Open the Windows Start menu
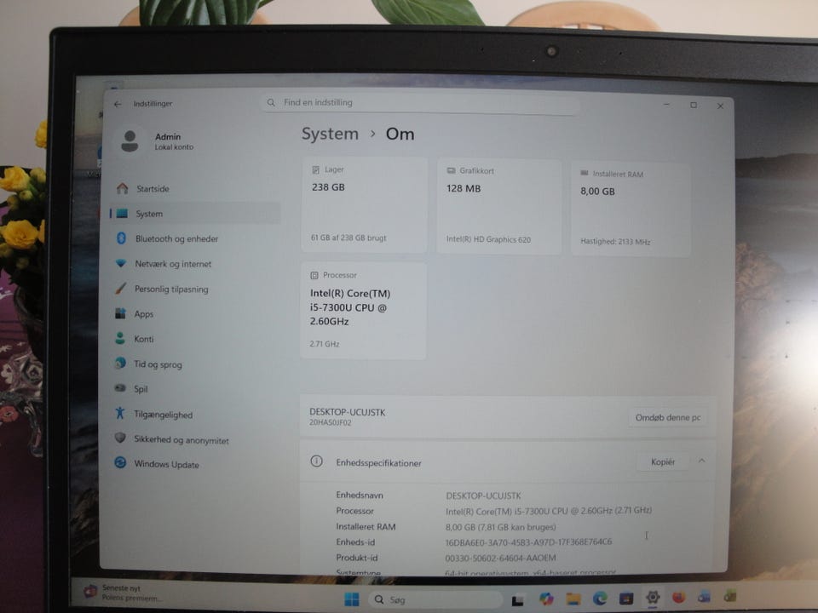This screenshot has width=818, height=613. (x=352, y=599)
